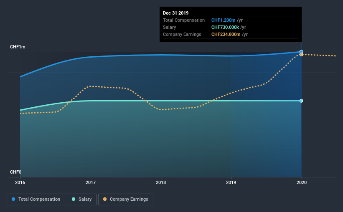Click the CHF0 y-axis label
Image resolution: width=343 pixels, height=212 pixels.
[15, 172]
